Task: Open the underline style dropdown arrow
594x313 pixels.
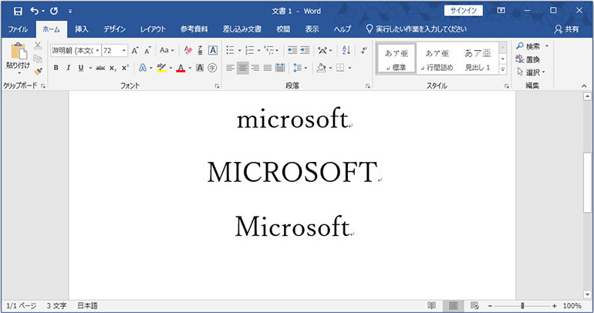Action: tap(90, 68)
